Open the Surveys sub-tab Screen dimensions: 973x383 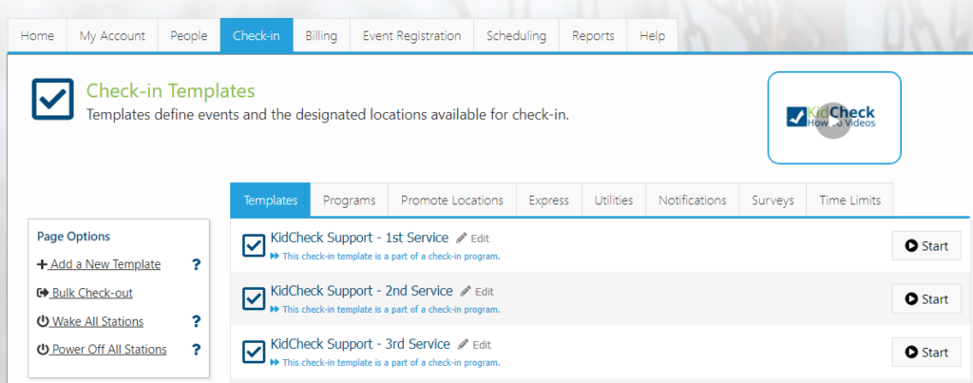point(773,201)
